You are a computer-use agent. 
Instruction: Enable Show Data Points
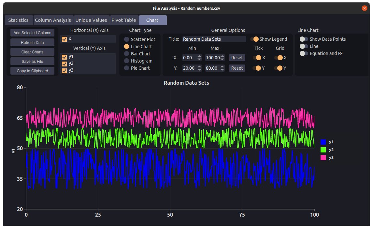click(x=304, y=39)
